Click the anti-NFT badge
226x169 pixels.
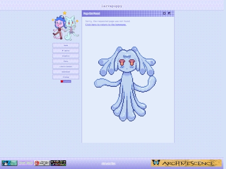point(42,163)
